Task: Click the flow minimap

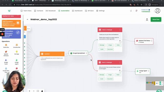Action: tap(155, 84)
